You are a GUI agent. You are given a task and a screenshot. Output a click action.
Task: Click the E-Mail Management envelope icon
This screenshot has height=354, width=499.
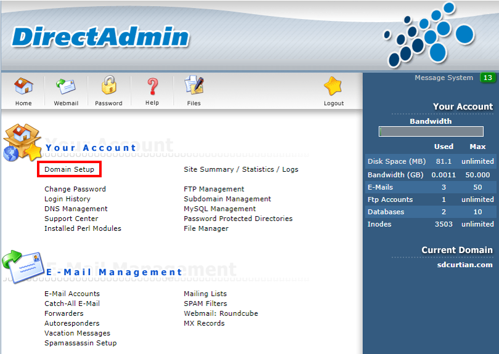[x=23, y=267]
